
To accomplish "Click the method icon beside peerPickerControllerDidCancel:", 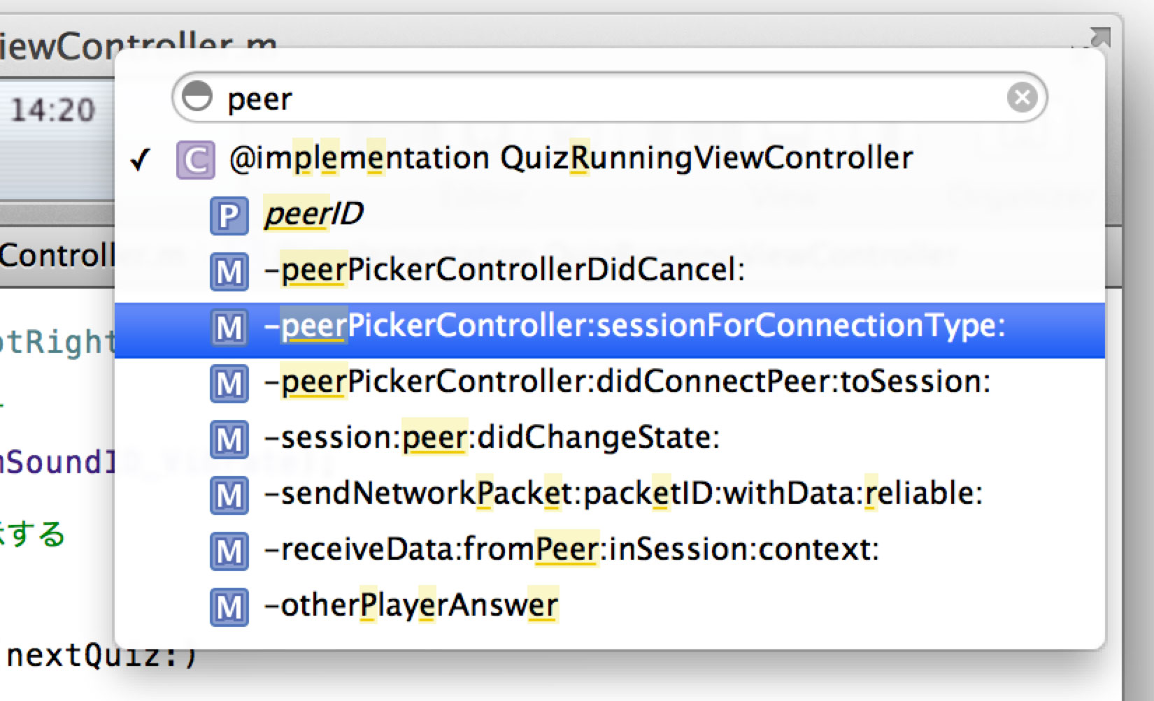I will click(x=229, y=272).
